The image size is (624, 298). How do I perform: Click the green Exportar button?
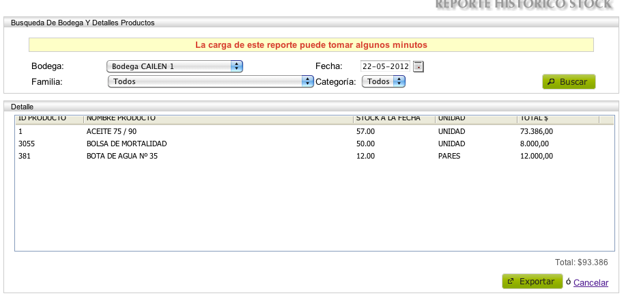tap(532, 282)
